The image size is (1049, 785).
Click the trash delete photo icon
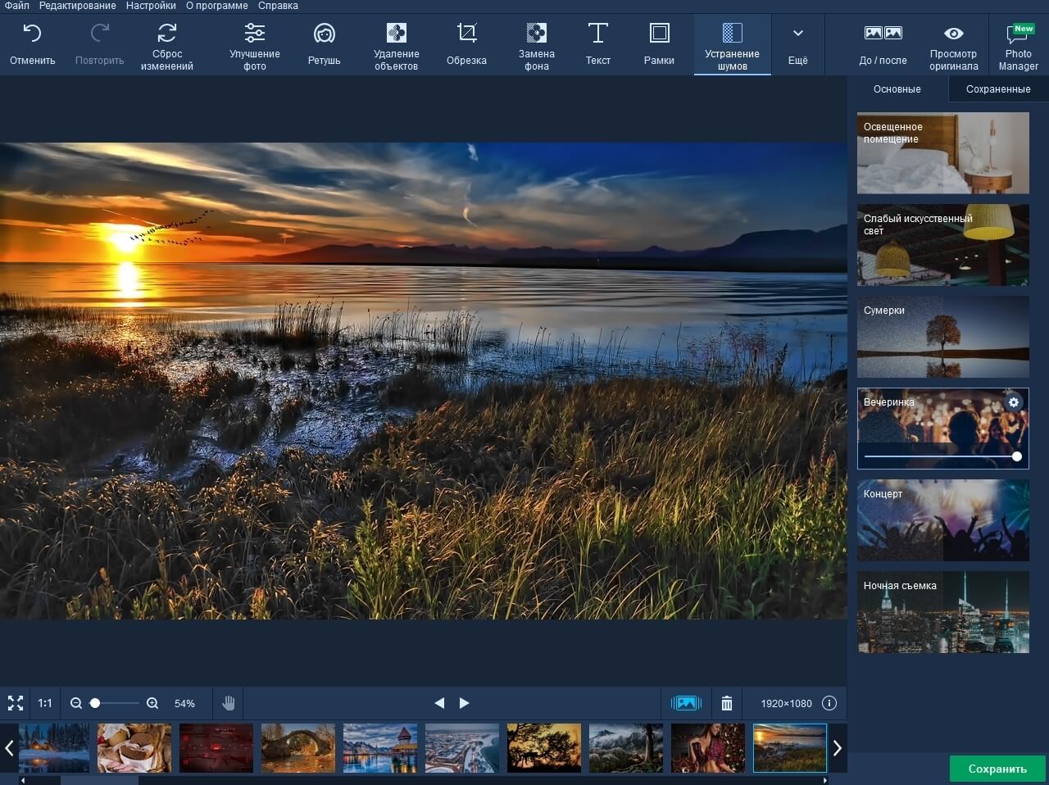[726, 703]
